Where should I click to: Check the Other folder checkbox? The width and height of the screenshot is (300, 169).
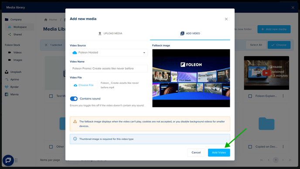click(51, 147)
